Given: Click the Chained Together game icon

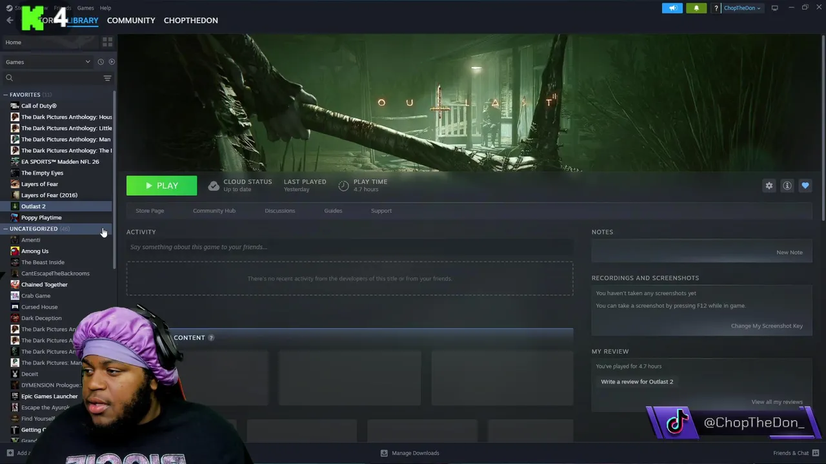Looking at the screenshot, I should [15, 284].
